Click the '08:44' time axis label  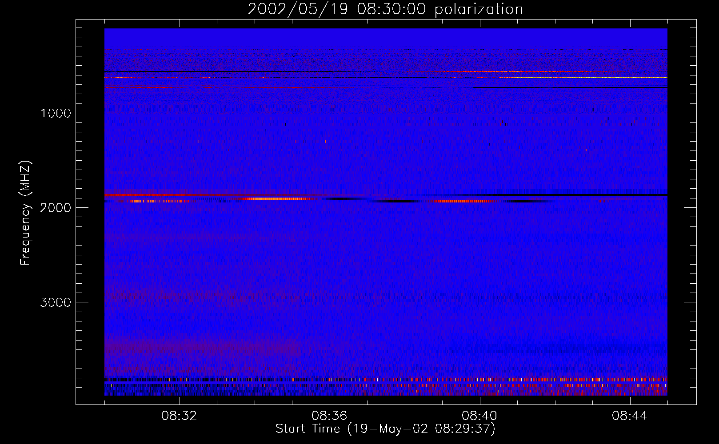point(630,416)
